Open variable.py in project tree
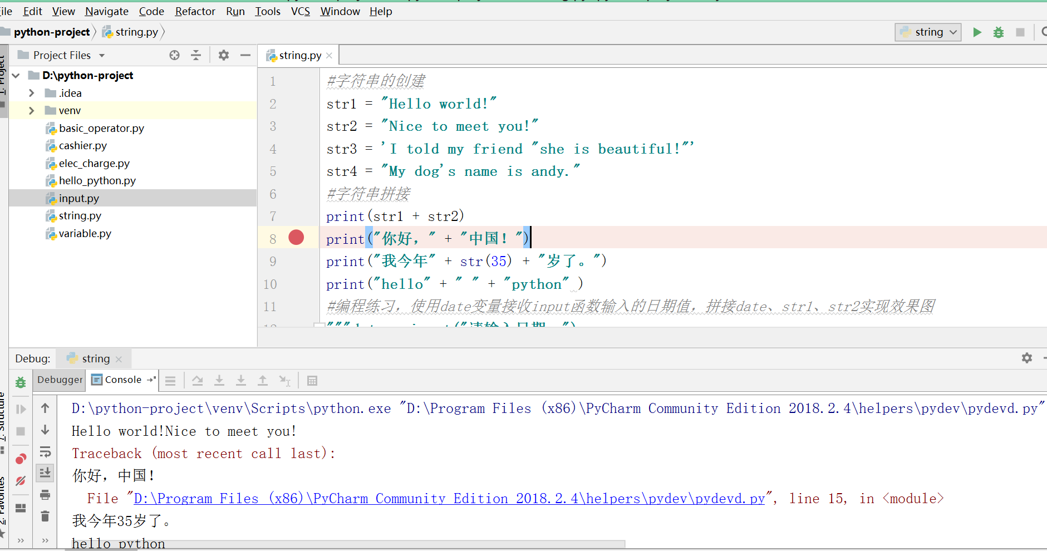 (85, 234)
